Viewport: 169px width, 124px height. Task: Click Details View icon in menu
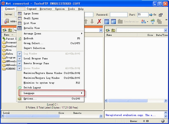click(19, 28)
